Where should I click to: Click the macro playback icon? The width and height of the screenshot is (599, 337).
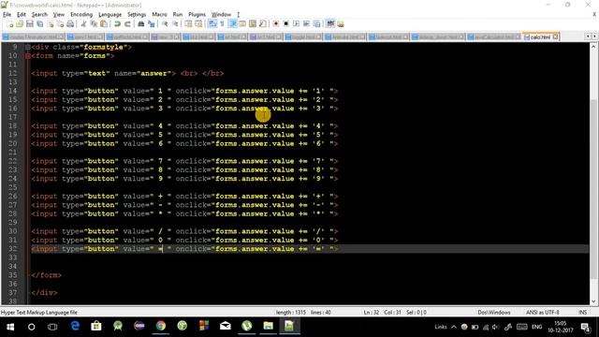[x=296, y=24]
